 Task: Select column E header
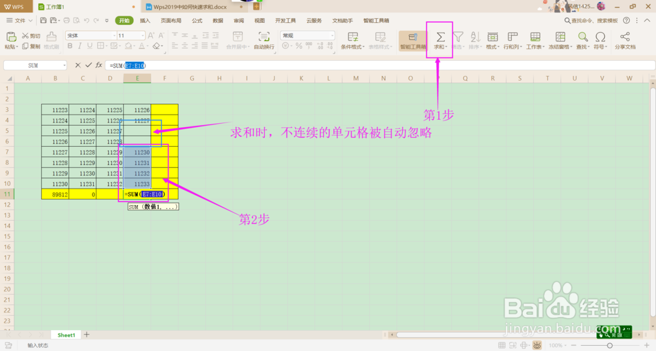(x=137, y=78)
